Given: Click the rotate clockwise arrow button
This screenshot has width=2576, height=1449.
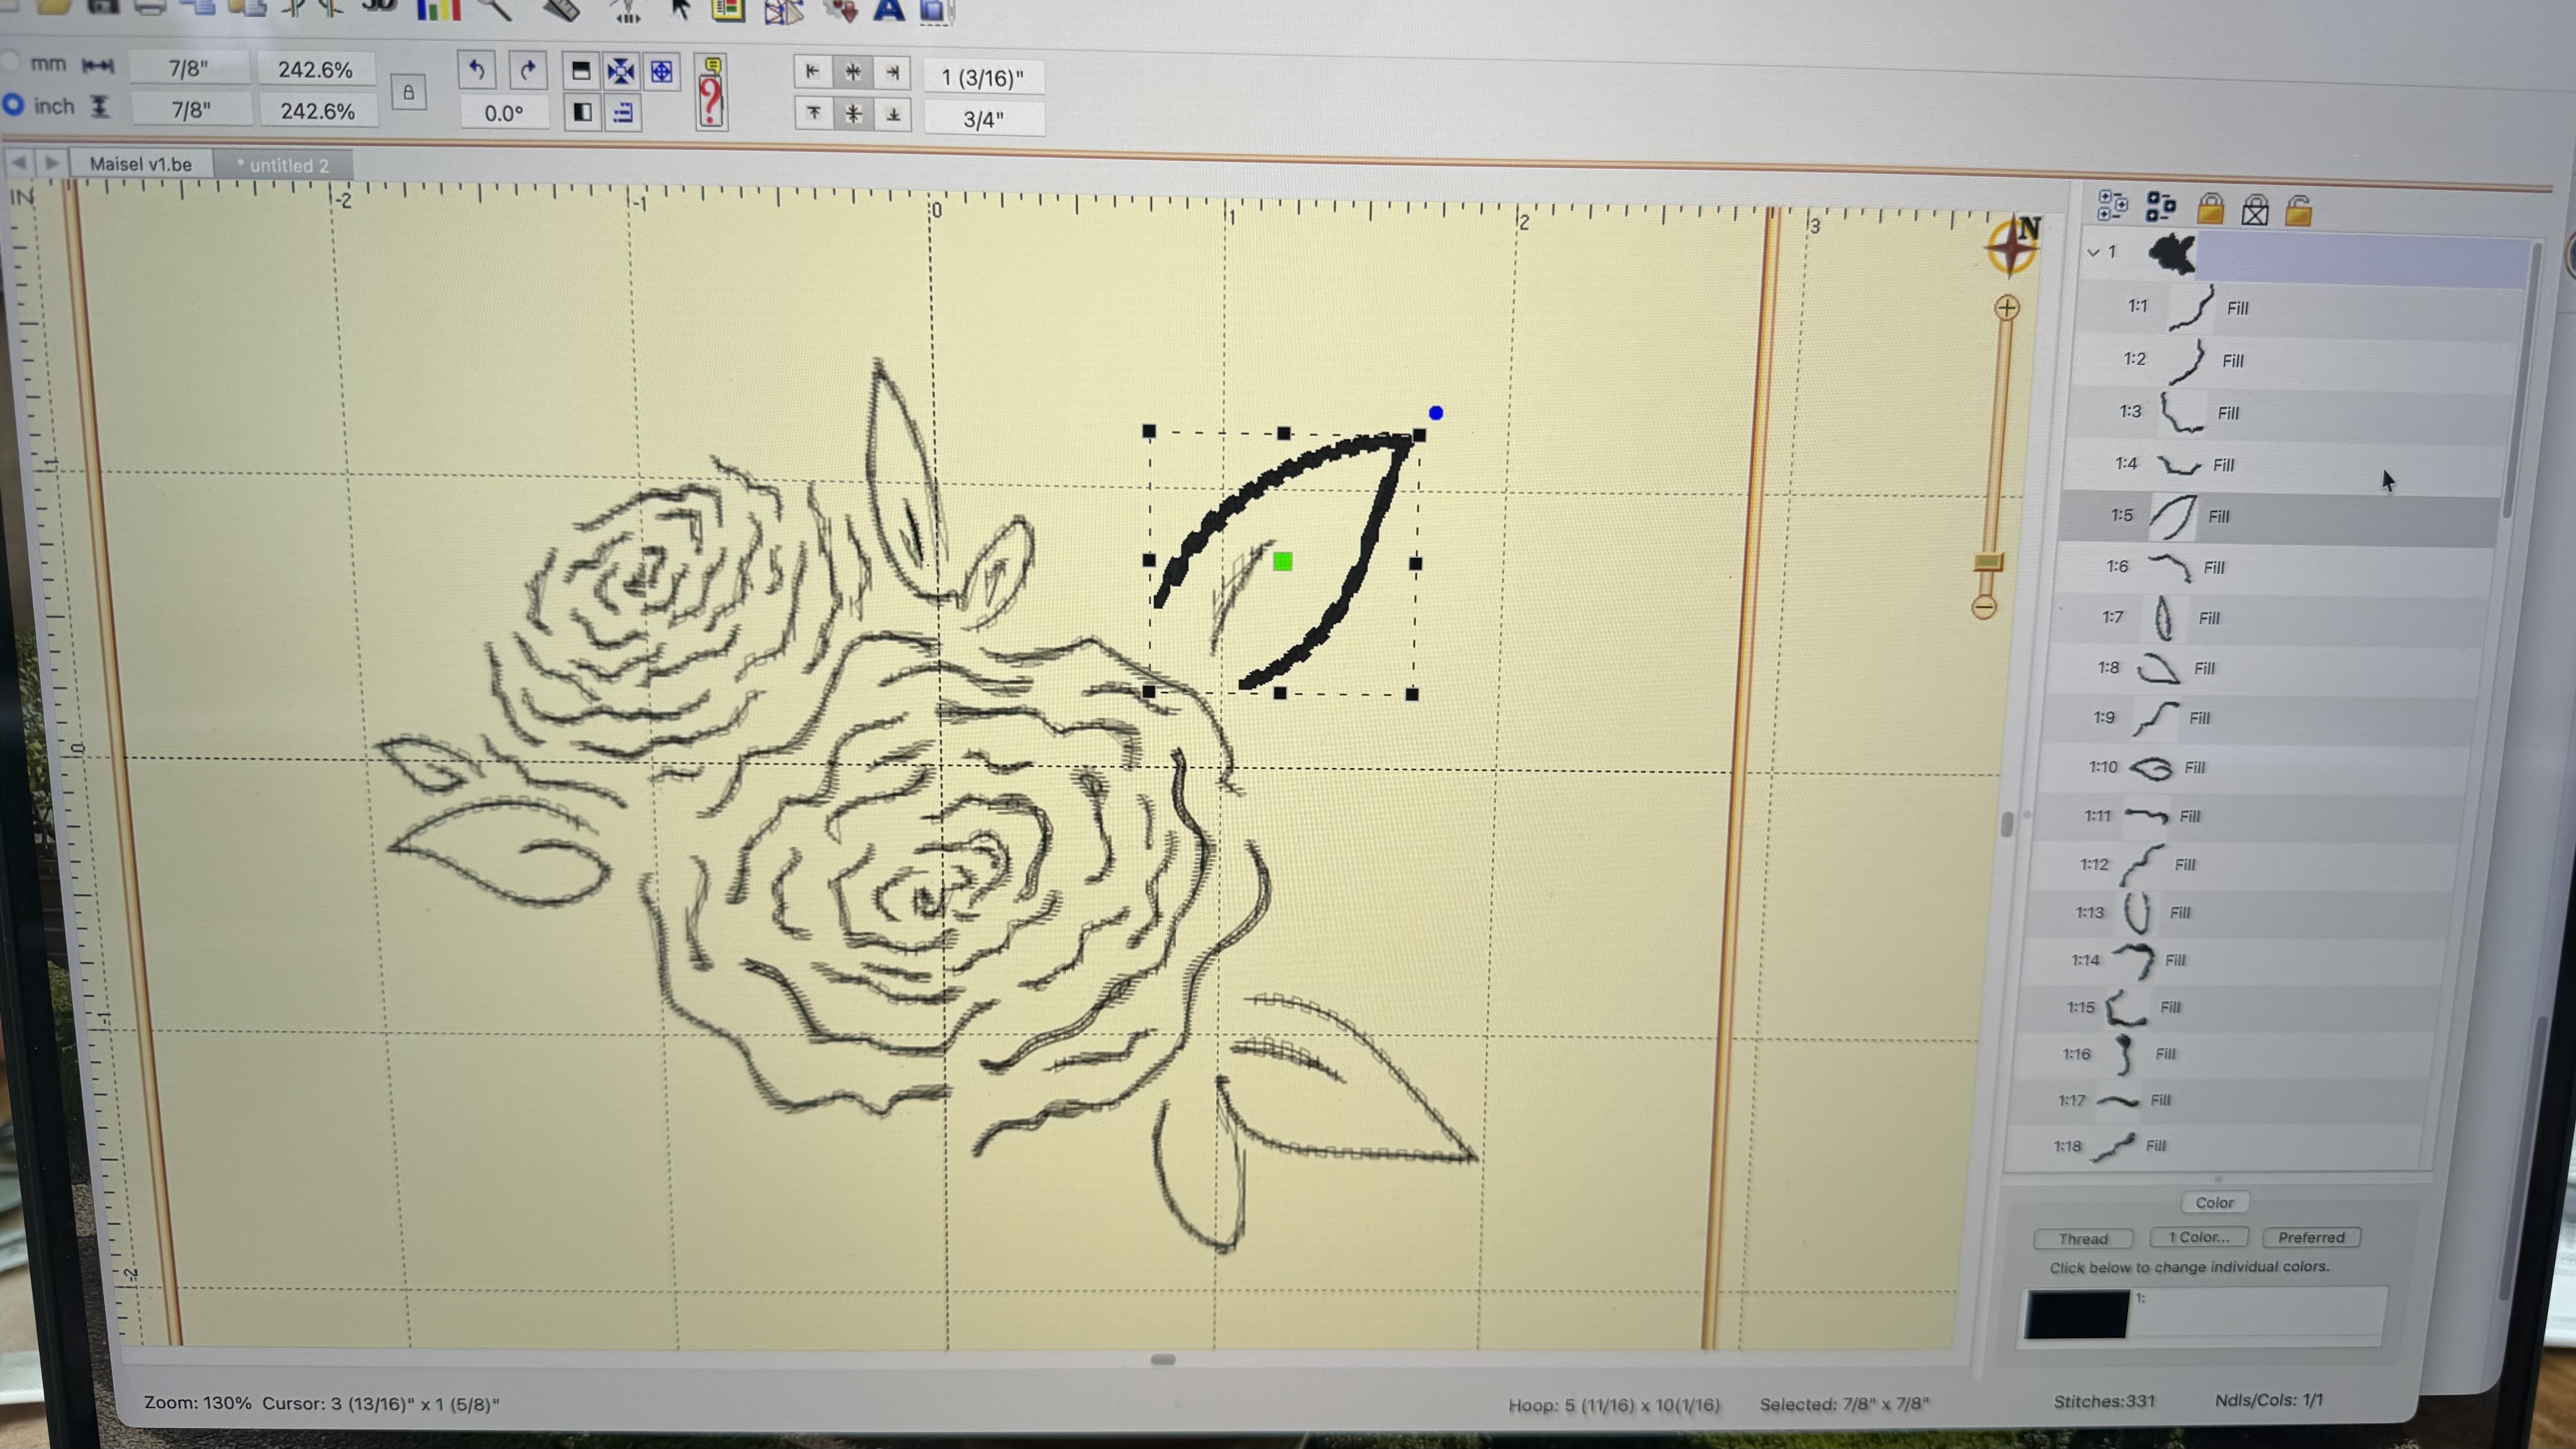Looking at the screenshot, I should 528,70.
